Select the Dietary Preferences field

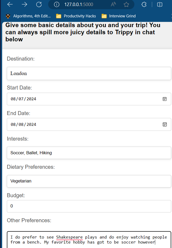[89, 181]
